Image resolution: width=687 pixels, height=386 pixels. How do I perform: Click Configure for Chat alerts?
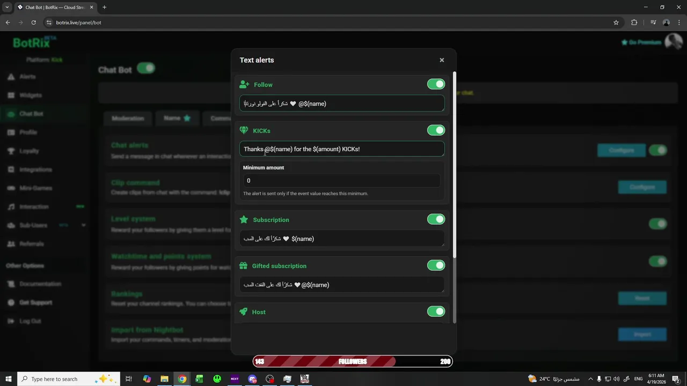pyautogui.click(x=621, y=151)
